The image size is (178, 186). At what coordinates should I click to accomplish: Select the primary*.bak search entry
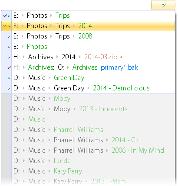119,67
